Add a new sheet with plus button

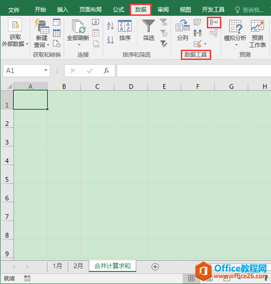(155, 267)
